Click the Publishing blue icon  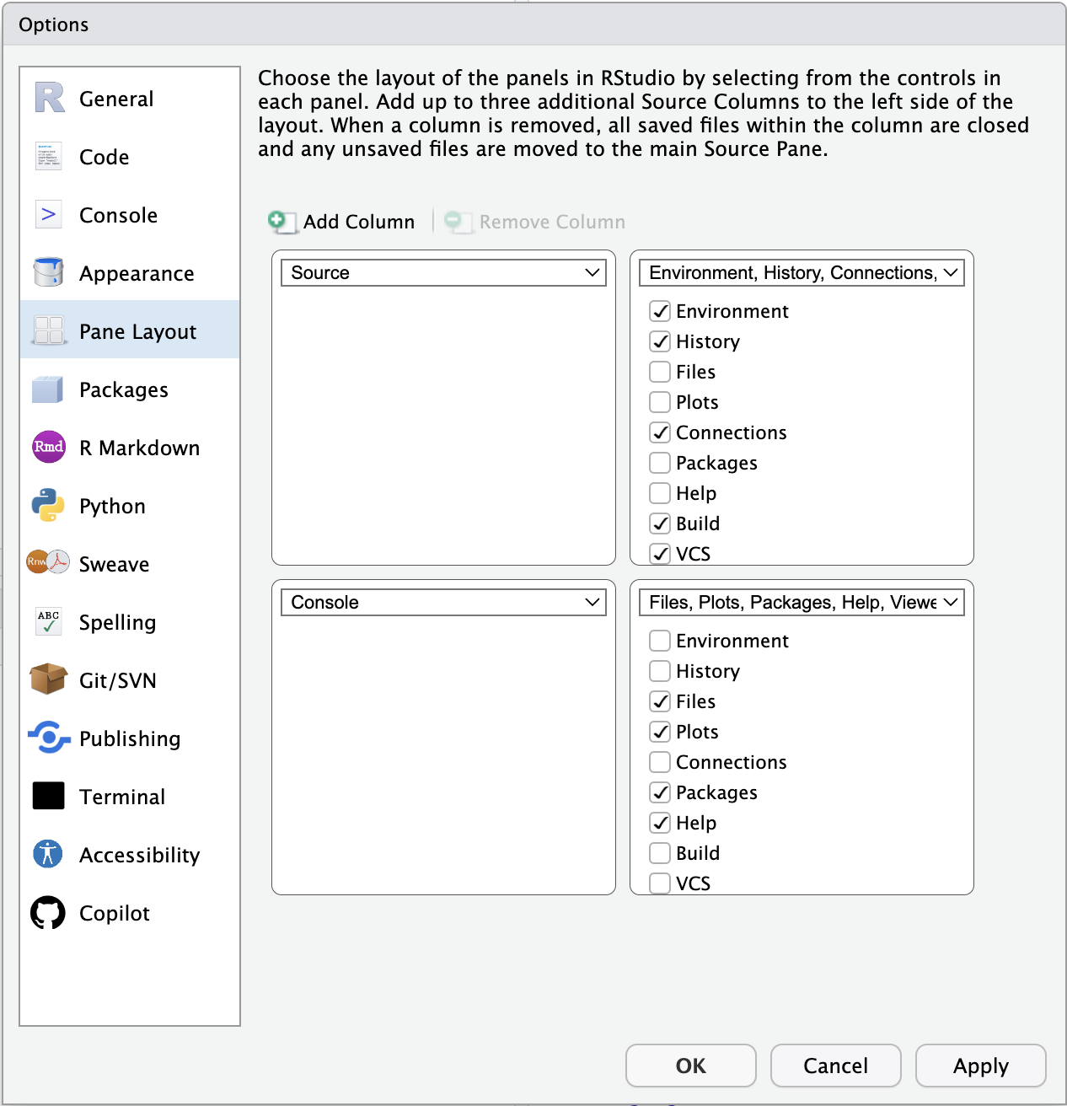click(49, 738)
